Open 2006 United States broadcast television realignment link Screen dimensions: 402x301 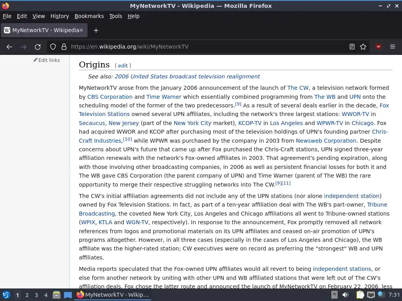[187, 76]
